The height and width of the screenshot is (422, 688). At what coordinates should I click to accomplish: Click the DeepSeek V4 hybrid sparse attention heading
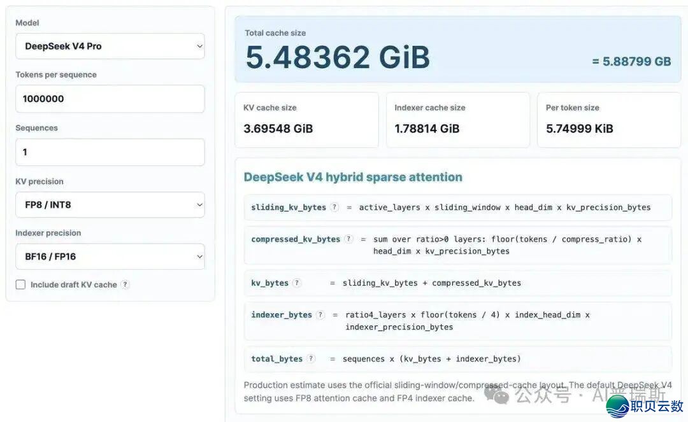coord(353,177)
